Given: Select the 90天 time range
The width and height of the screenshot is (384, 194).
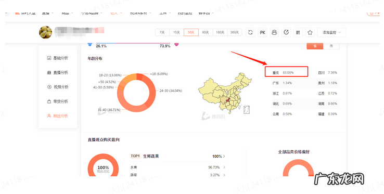Looking at the screenshot, I should [x=206, y=32].
